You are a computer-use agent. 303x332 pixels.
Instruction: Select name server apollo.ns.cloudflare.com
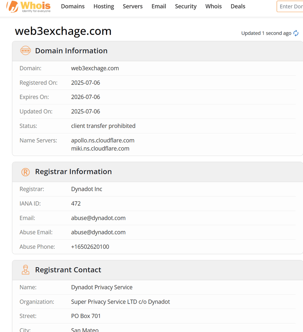click(x=103, y=140)
